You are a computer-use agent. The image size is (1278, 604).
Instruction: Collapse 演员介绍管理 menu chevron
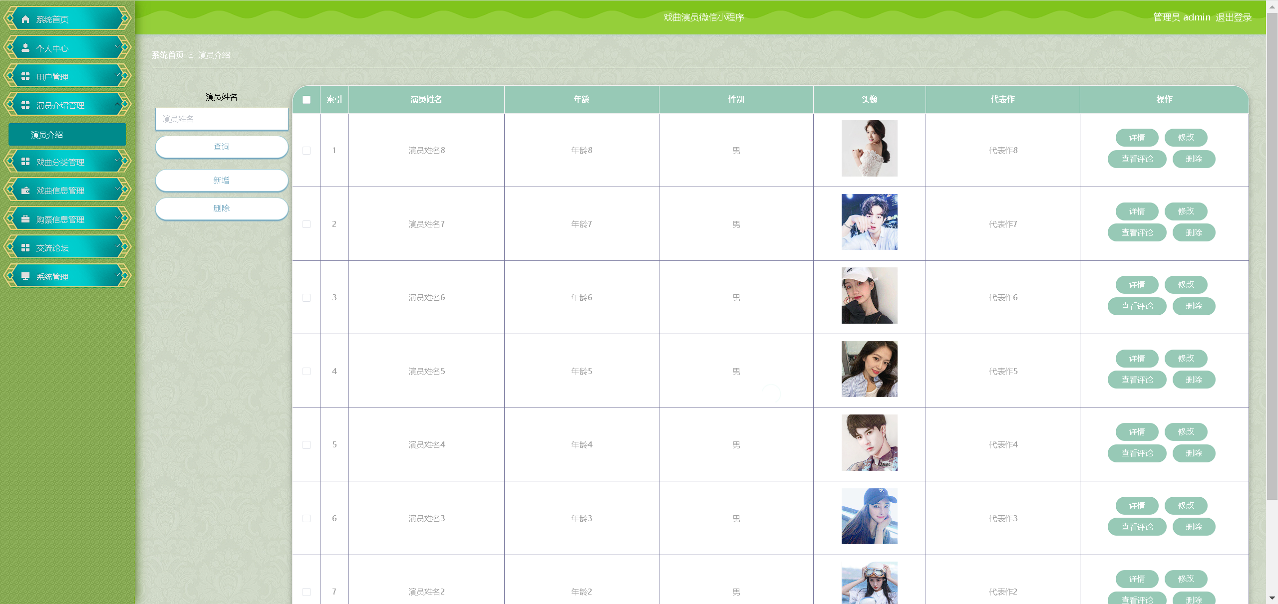point(117,104)
